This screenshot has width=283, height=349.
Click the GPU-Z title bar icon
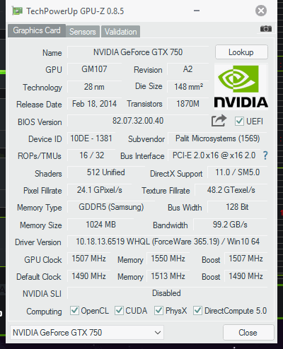tap(17, 11)
